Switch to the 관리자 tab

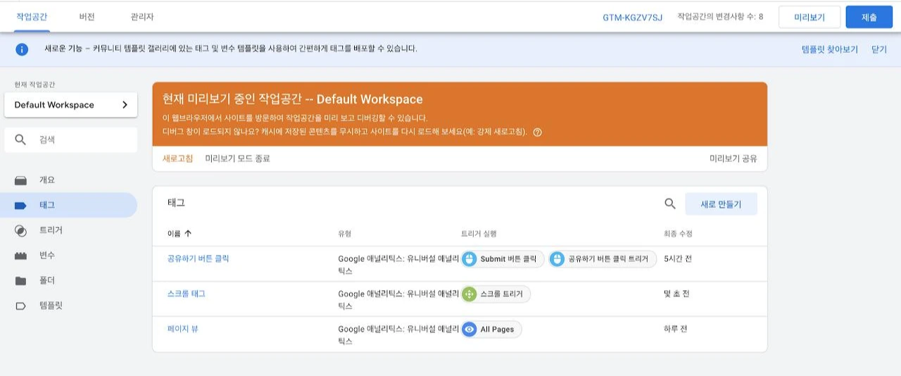click(x=142, y=16)
